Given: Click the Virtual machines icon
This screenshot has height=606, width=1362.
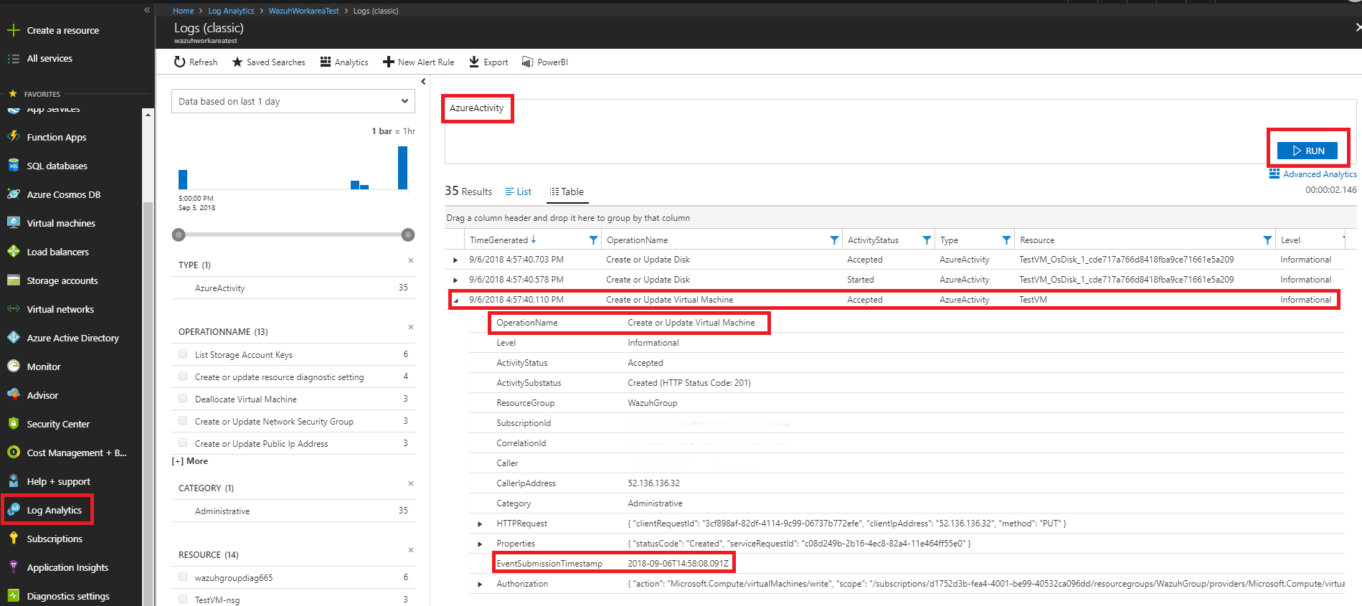Looking at the screenshot, I should 13,223.
